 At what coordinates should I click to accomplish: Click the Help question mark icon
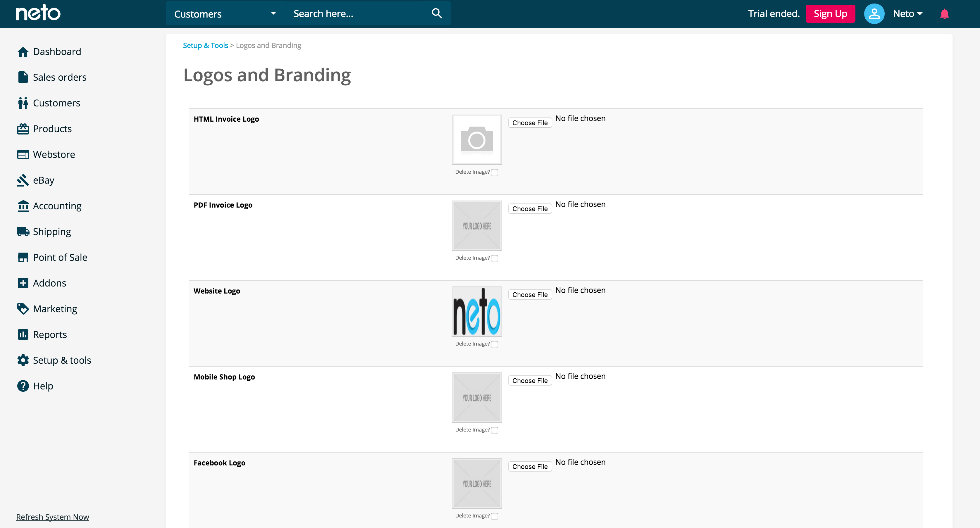(x=23, y=386)
